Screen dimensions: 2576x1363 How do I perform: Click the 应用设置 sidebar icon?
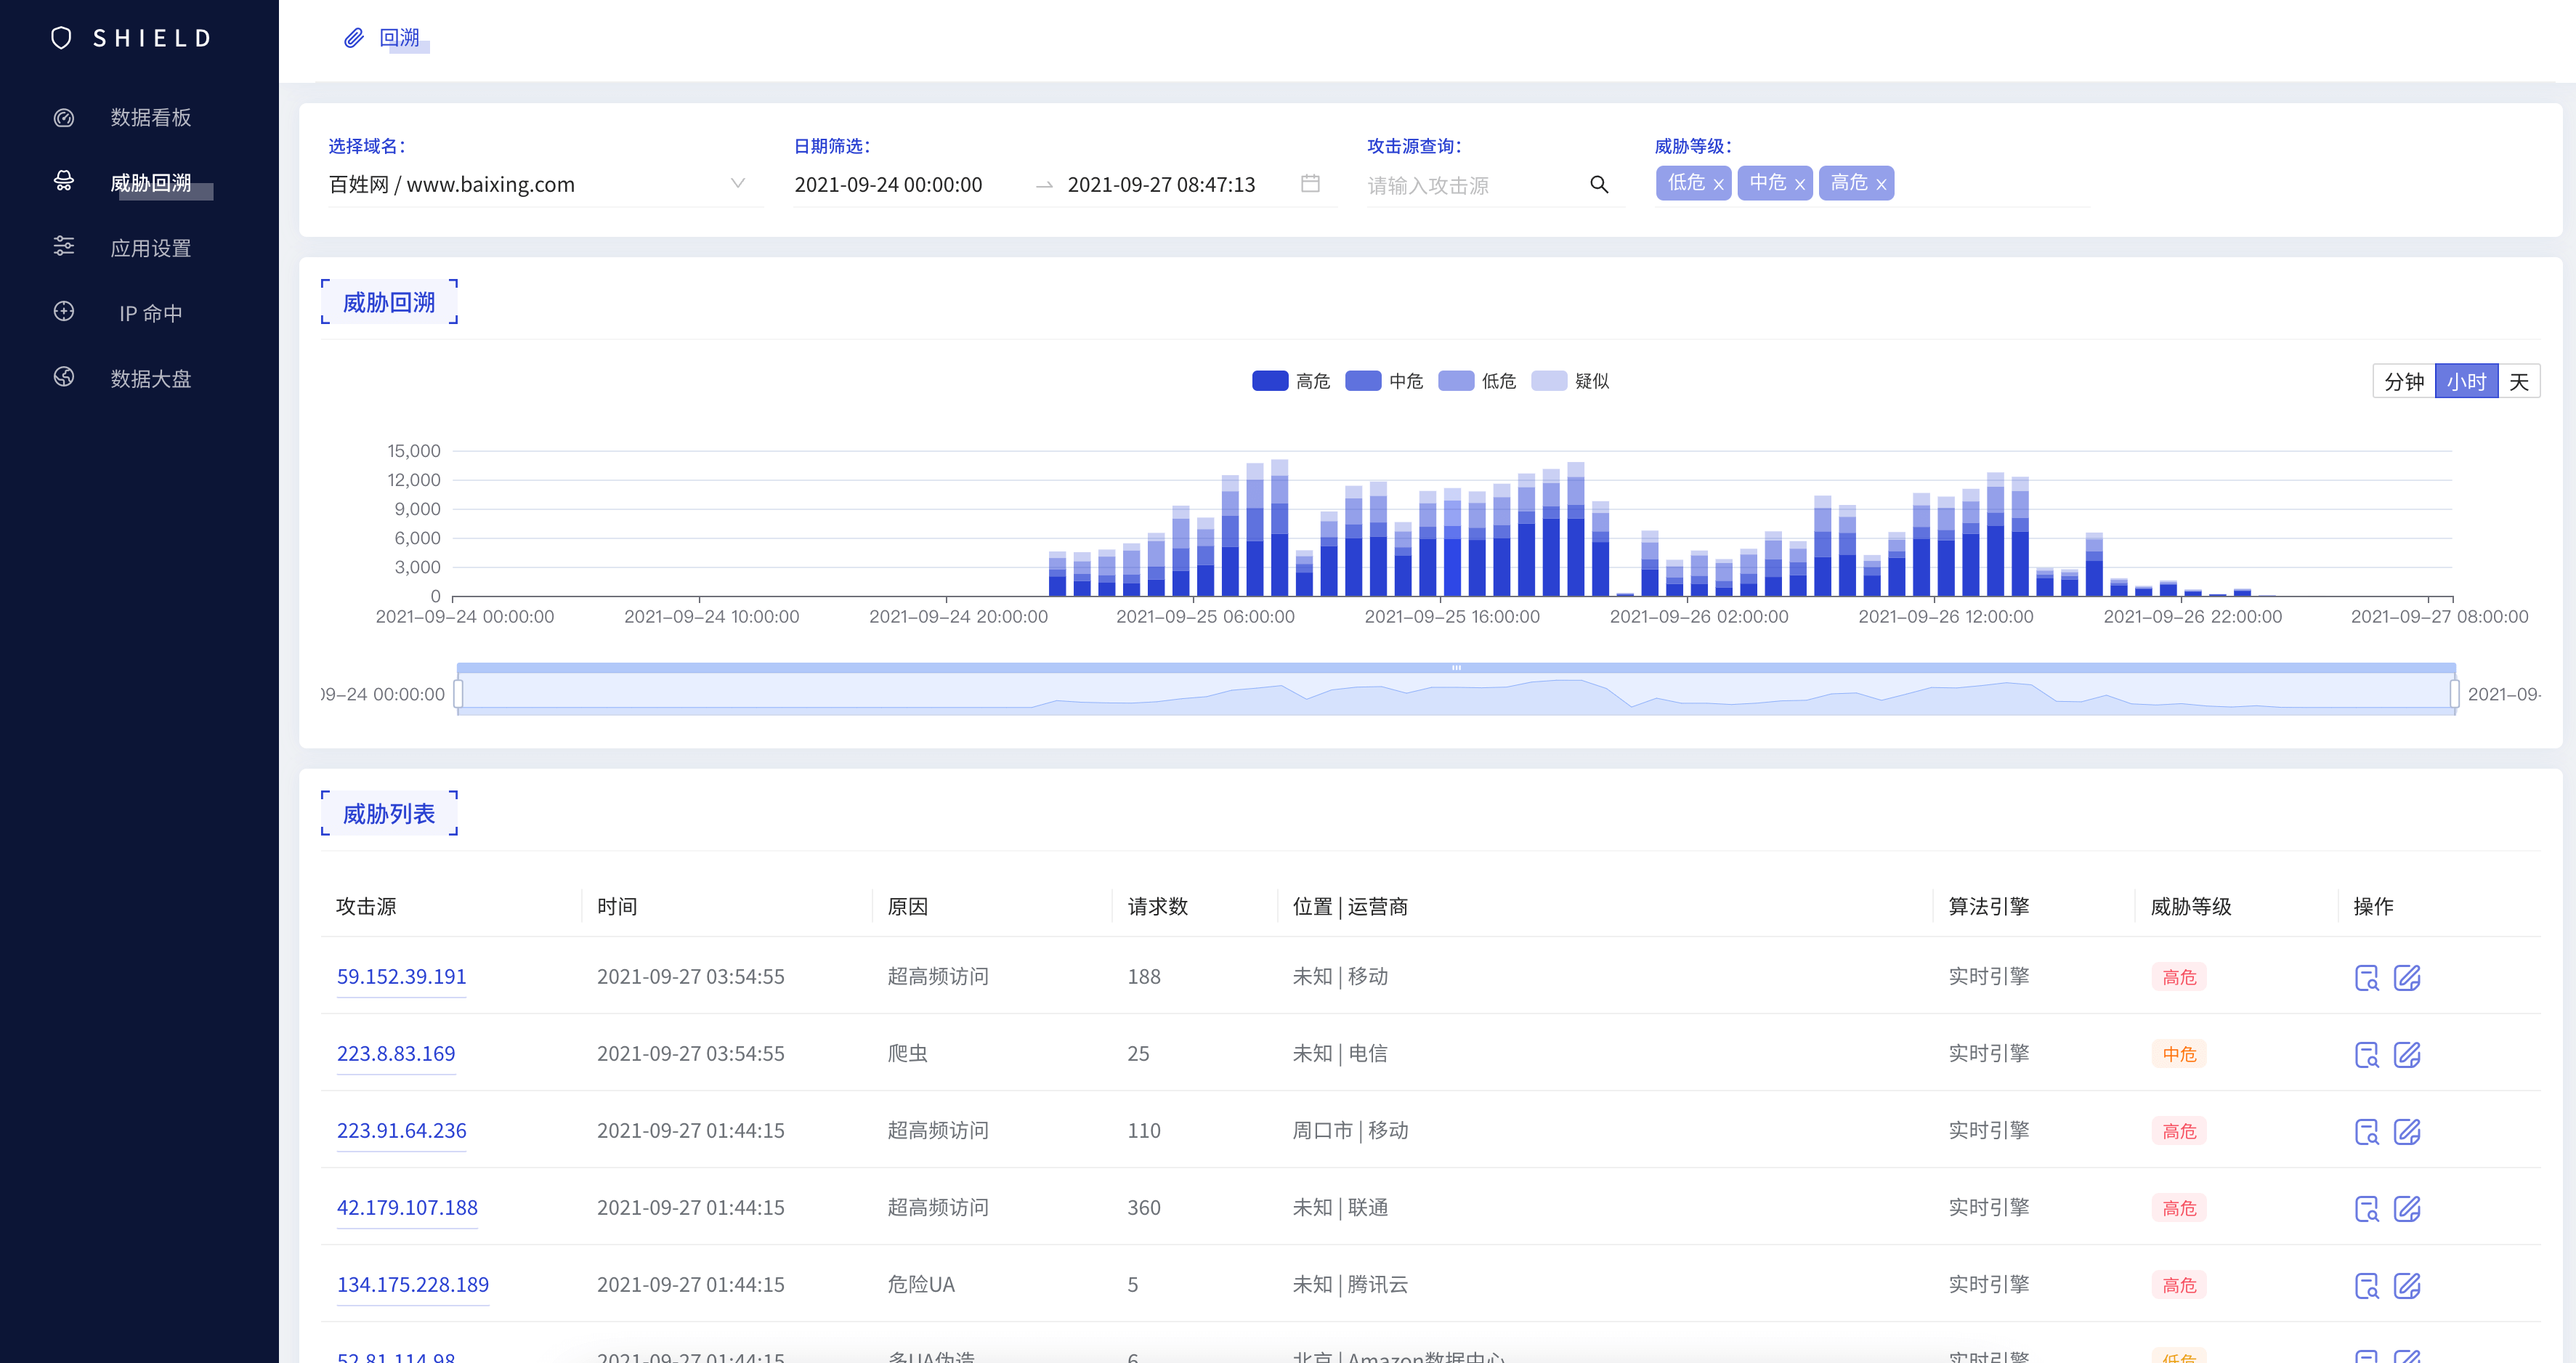[63, 247]
